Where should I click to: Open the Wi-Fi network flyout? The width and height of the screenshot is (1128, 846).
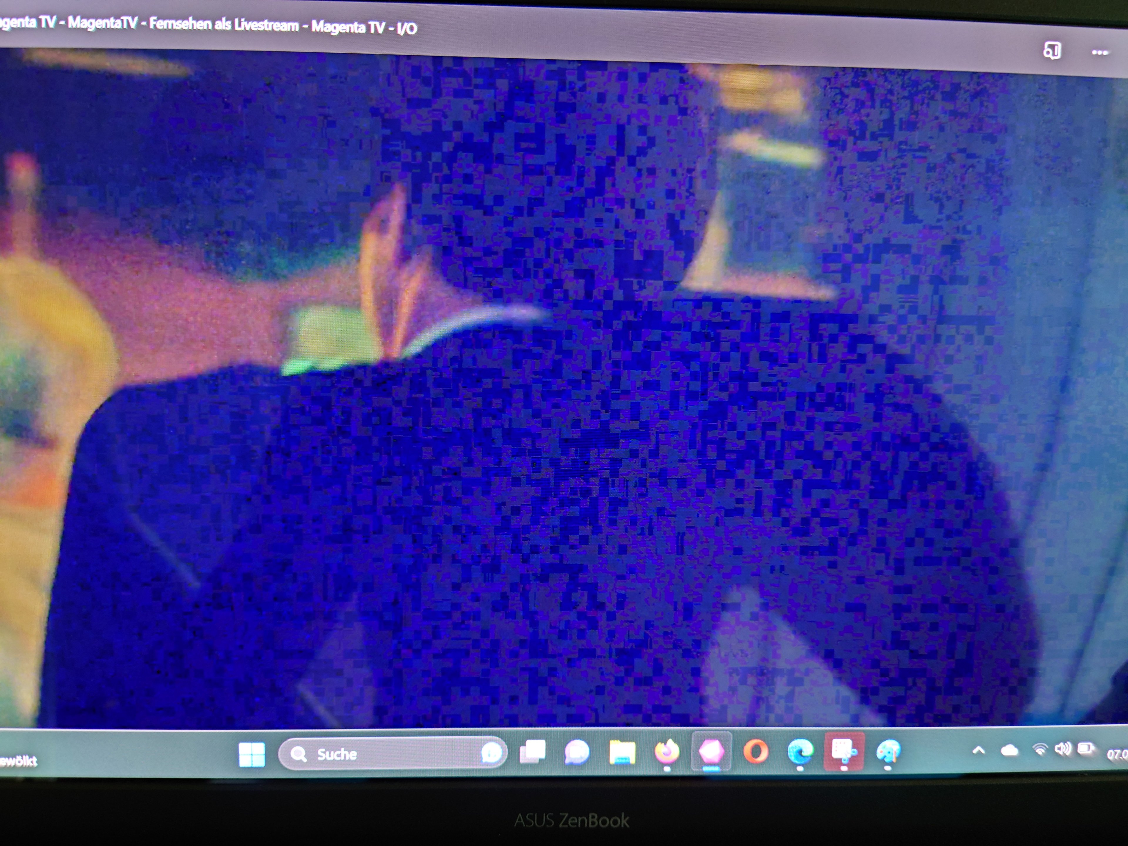point(1040,749)
